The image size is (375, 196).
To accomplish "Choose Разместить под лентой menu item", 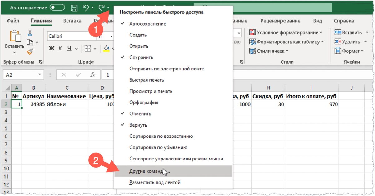I will coord(173,182).
